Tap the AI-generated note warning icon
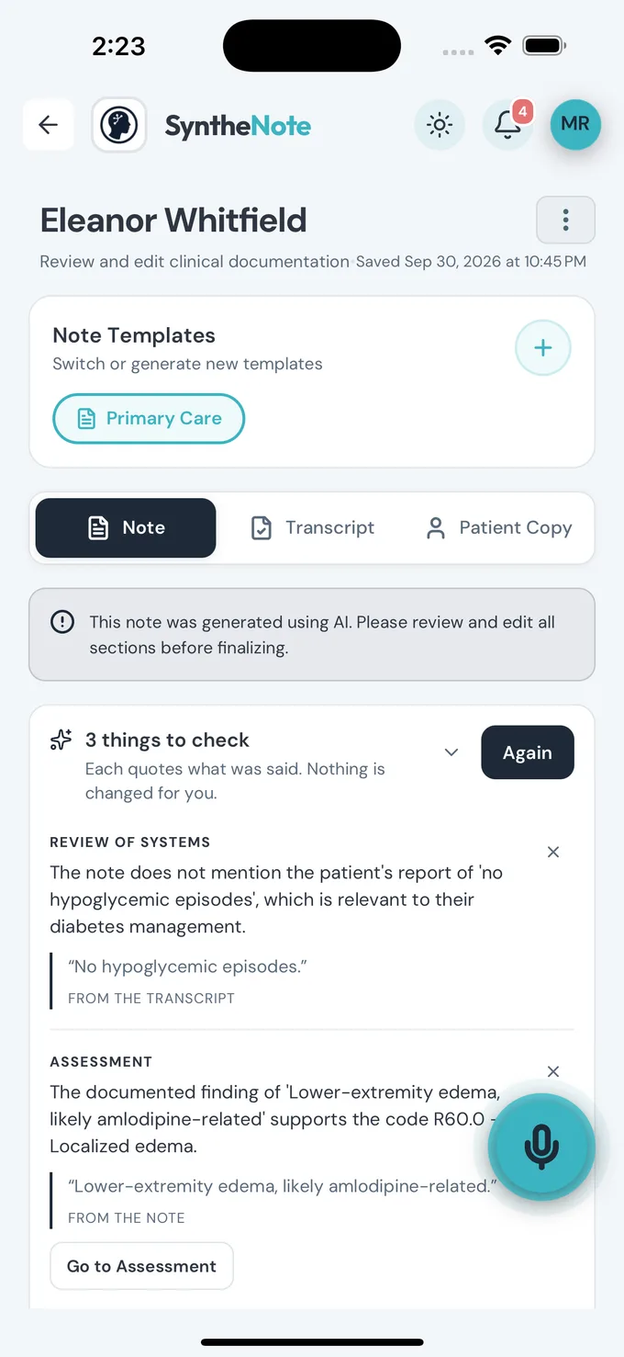624x1357 pixels. (62, 623)
